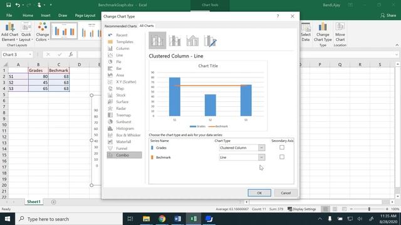The height and width of the screenshot is (225, 401).
Task: Open chart type dropdown for Grades
Action: [261, 147]
